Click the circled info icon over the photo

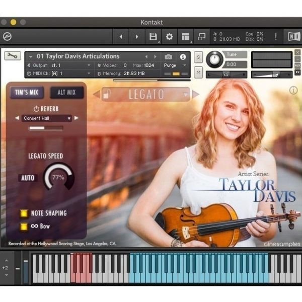(293, 90)
